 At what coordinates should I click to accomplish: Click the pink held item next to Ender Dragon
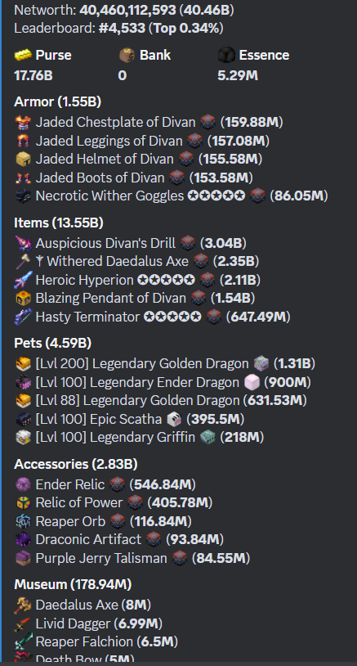(x=252, y=383)
